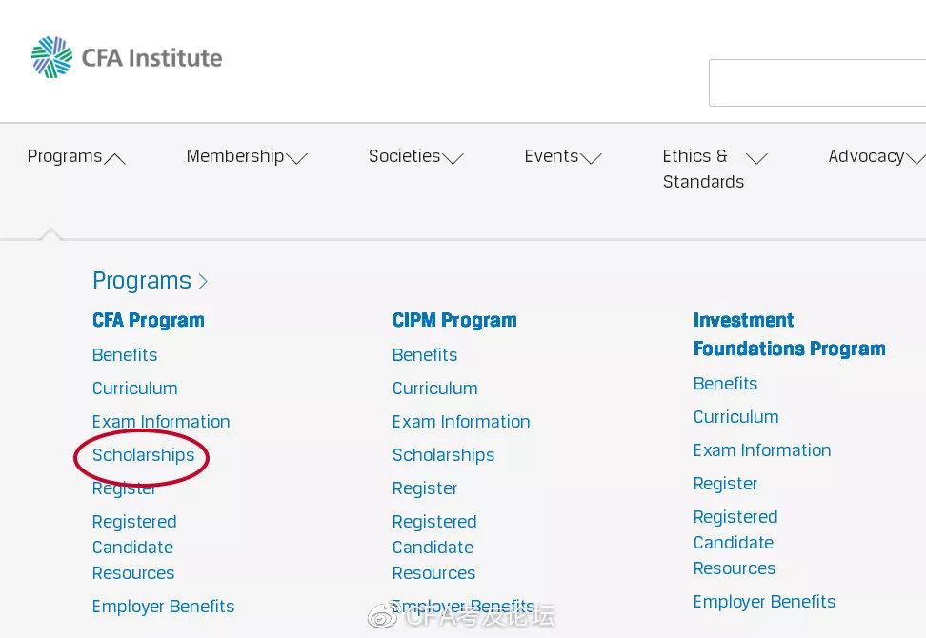Open Exam Information under CFA Program
This screenshot has width=926, height=638.
click(x=161, y=422)
